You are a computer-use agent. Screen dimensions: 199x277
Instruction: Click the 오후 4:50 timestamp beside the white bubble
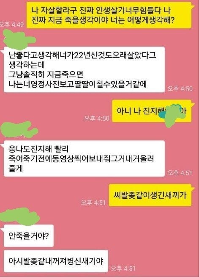point(180,89)
